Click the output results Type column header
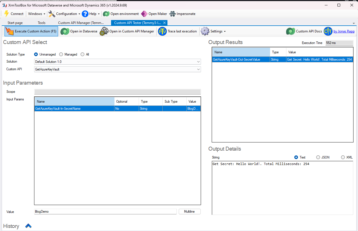 [x=278, y=52]
